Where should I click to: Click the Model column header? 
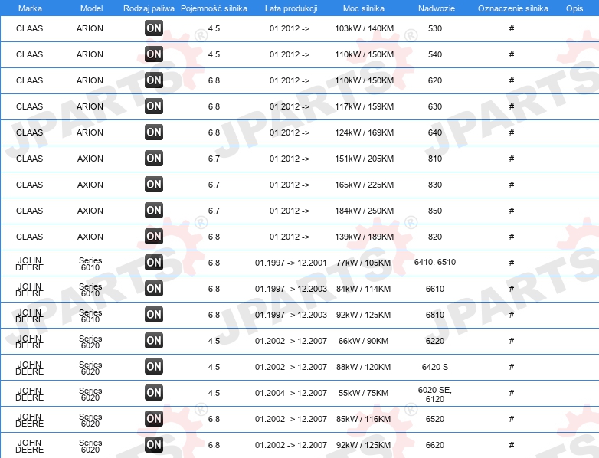tap(91, 8)
